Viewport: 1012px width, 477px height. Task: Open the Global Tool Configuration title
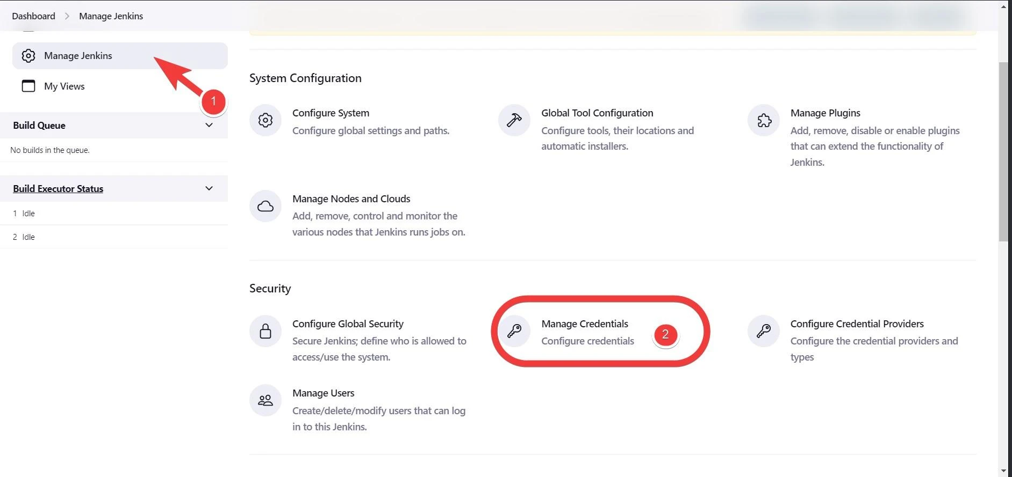597,113
